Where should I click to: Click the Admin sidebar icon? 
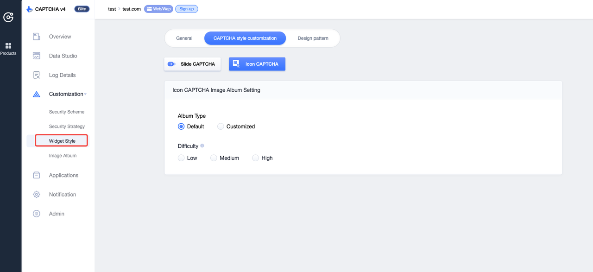(x=37, y=214)
